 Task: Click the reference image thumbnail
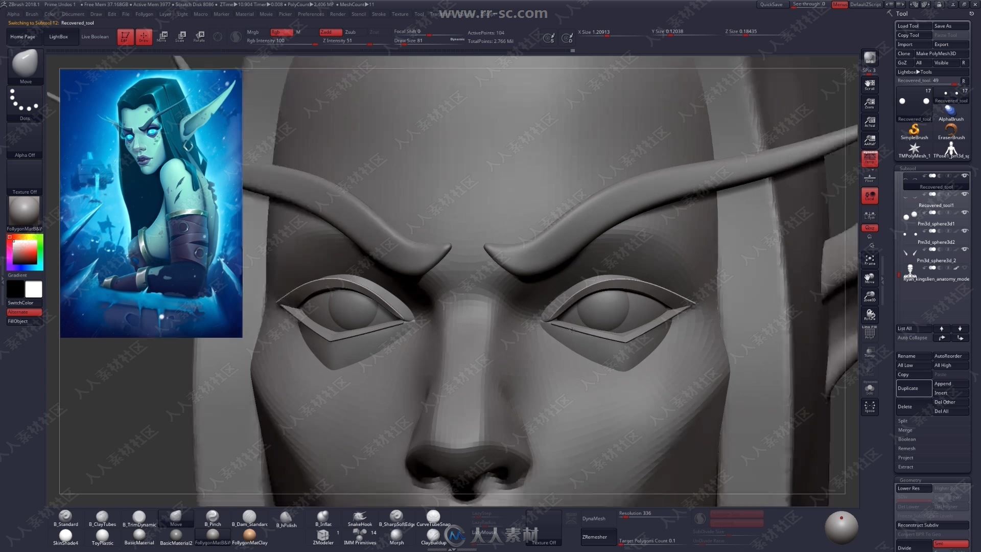pos(151,203)
